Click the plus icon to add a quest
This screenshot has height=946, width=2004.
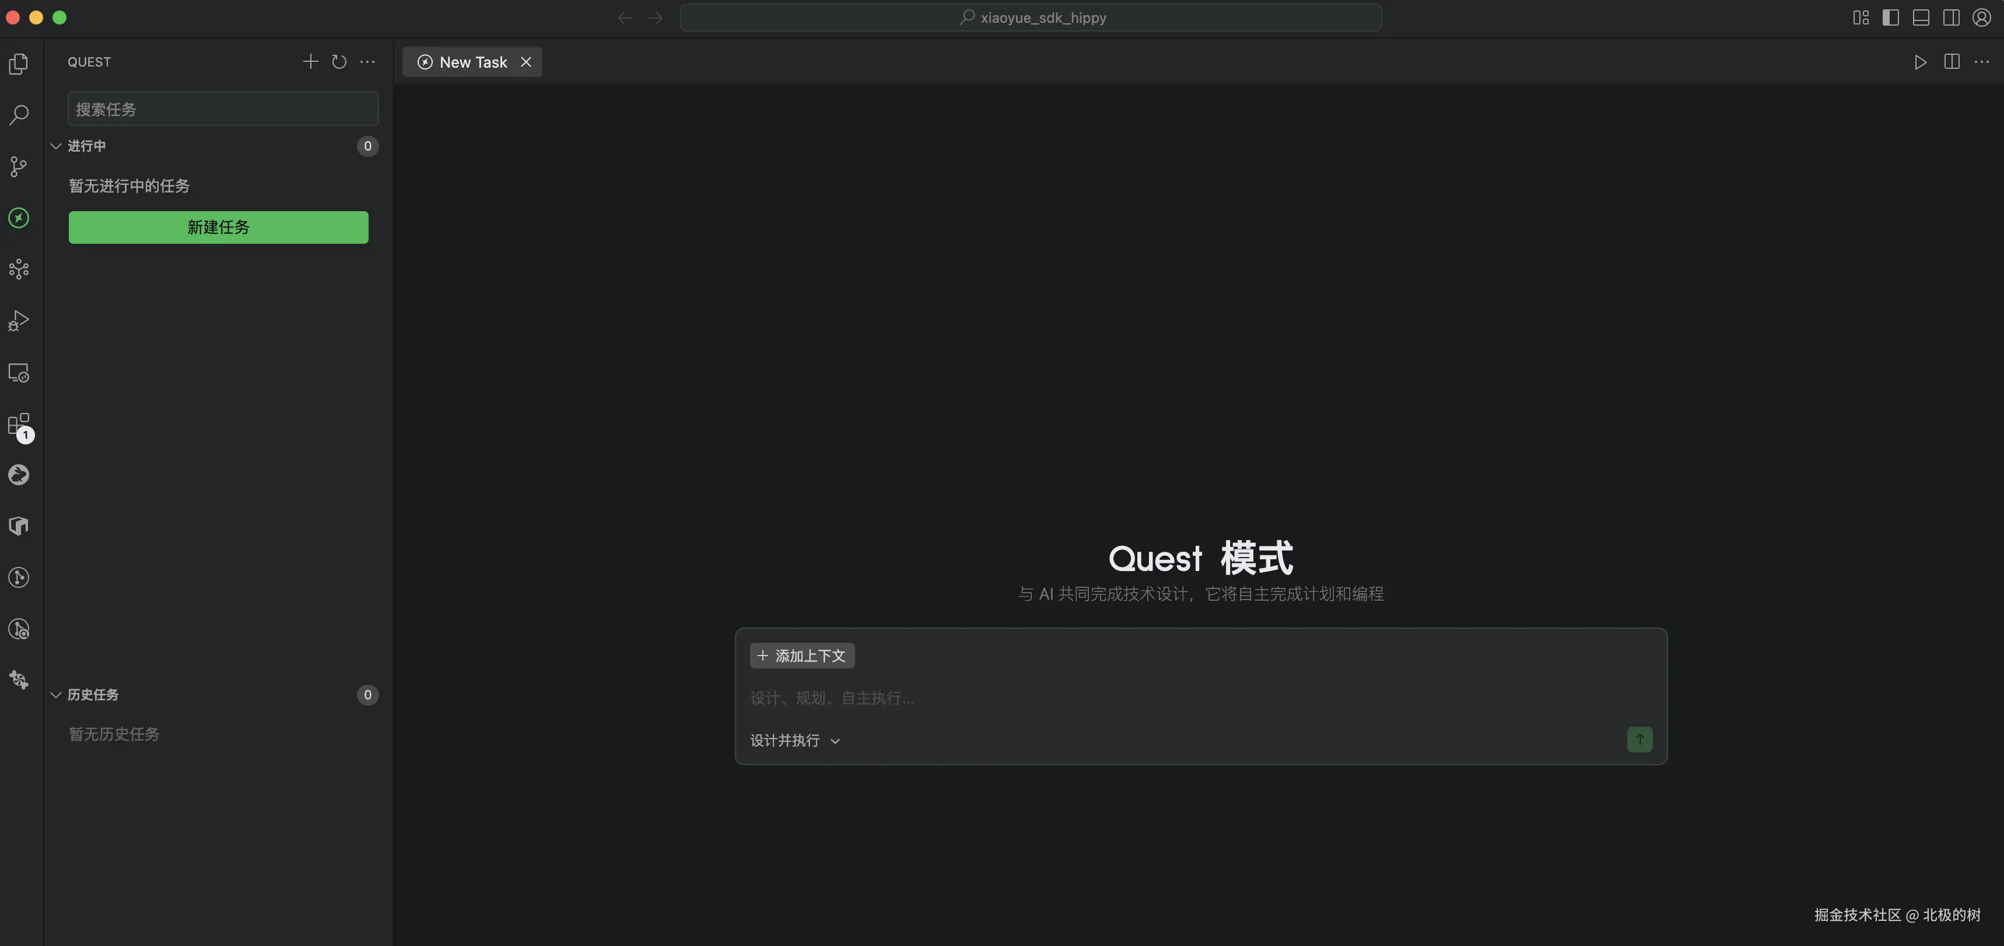[x=310, y=62]
